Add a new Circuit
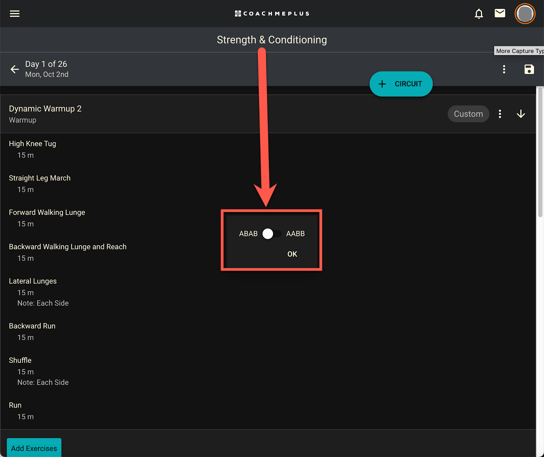Image resolution: width=544 pixels, height=457 pixels. pyautogui.click(x=401, y=84)
